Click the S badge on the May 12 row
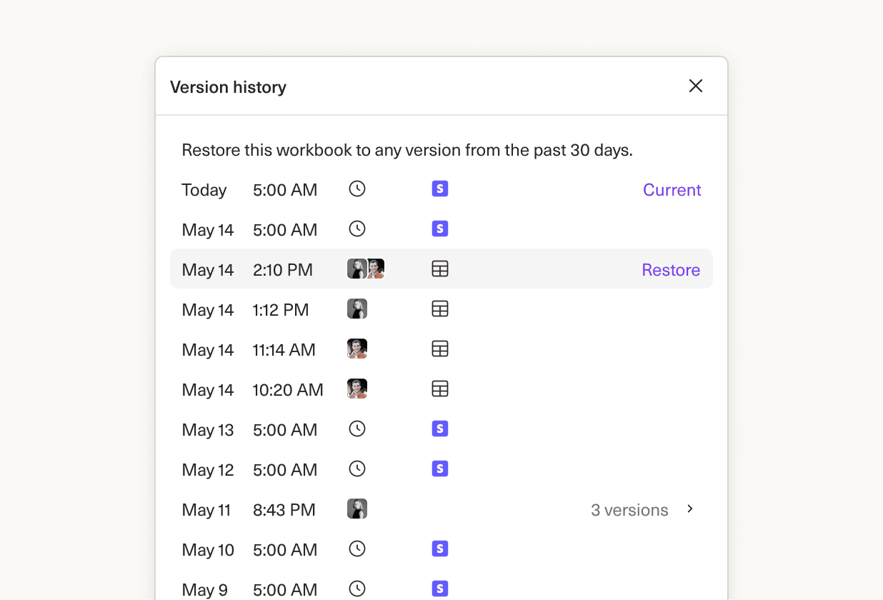 [x=440, y=469]
